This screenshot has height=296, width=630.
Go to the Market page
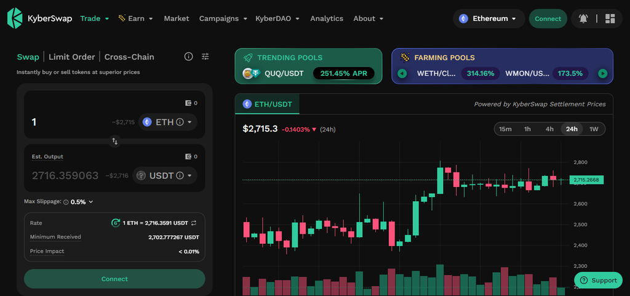pos(177,18)
